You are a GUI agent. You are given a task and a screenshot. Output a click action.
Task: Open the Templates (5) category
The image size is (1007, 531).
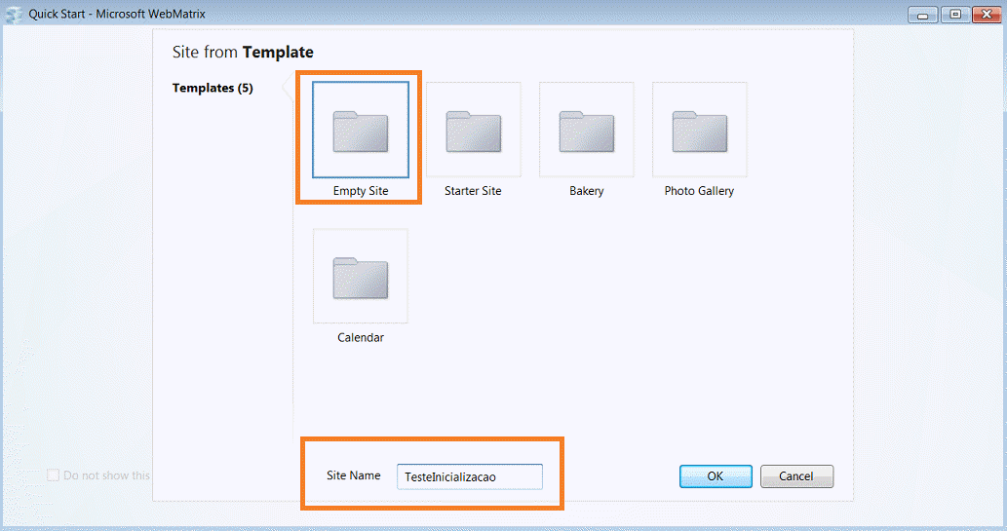click(213, 88)
